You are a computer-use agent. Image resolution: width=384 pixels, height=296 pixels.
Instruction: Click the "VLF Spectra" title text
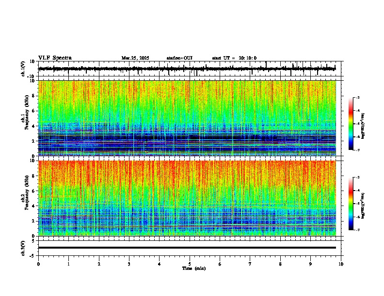pyautogui.click(x=55, y=58)
